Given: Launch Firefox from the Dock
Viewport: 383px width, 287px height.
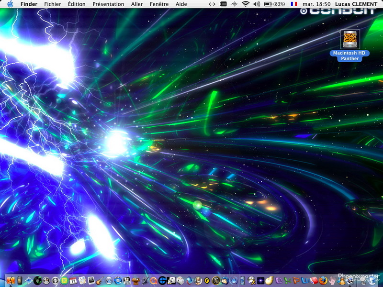Looking at the screenshot, I should (324, 281).
